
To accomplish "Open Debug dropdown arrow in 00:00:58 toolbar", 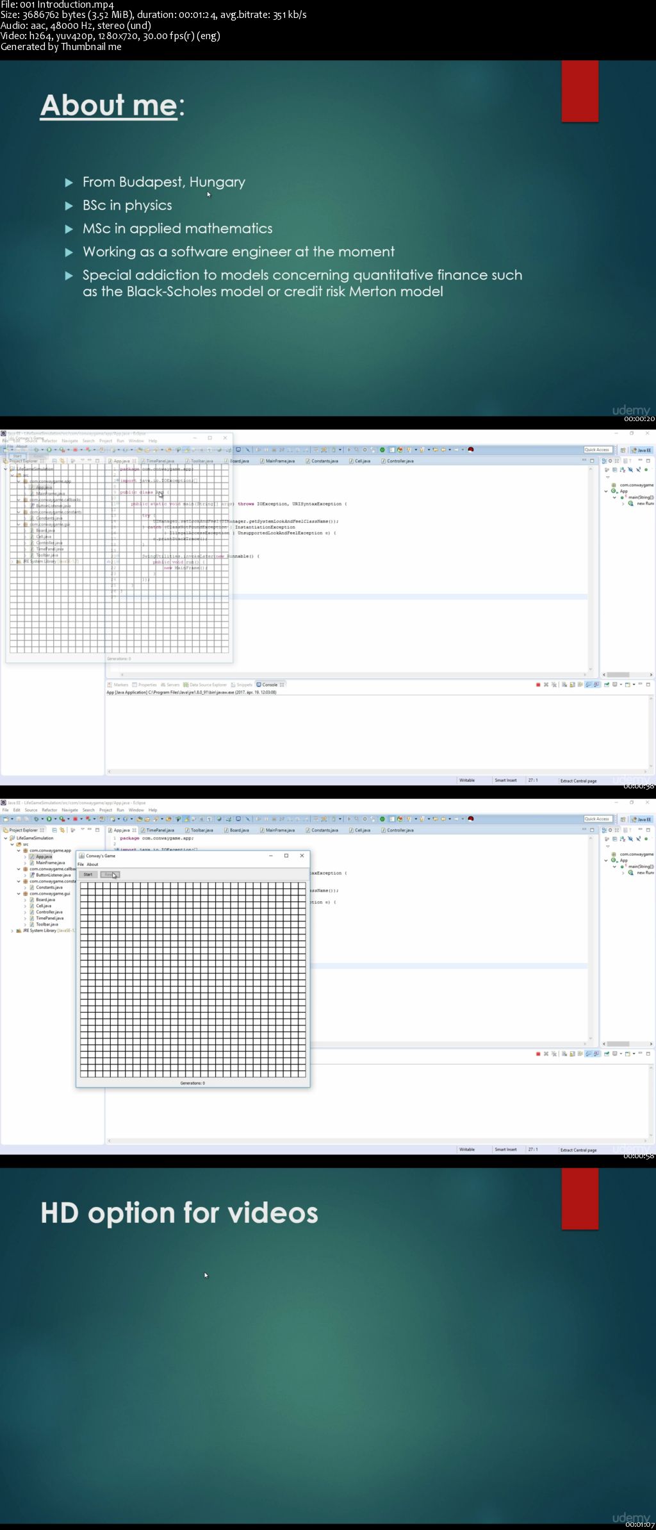I will 42,819.
